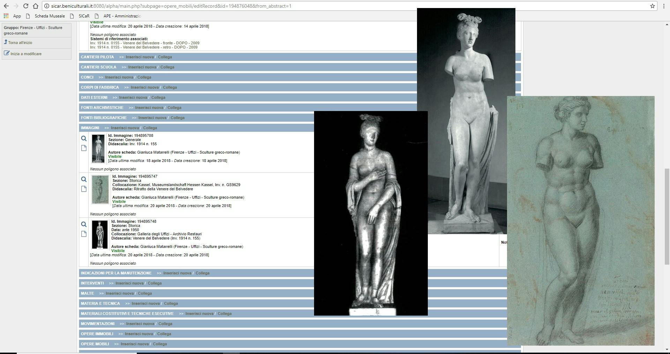Click Inserisci nuova in CANTIERI SCUOLA row

pos(142,67)
